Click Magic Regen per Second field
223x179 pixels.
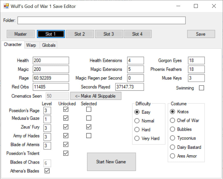point(136,78)
